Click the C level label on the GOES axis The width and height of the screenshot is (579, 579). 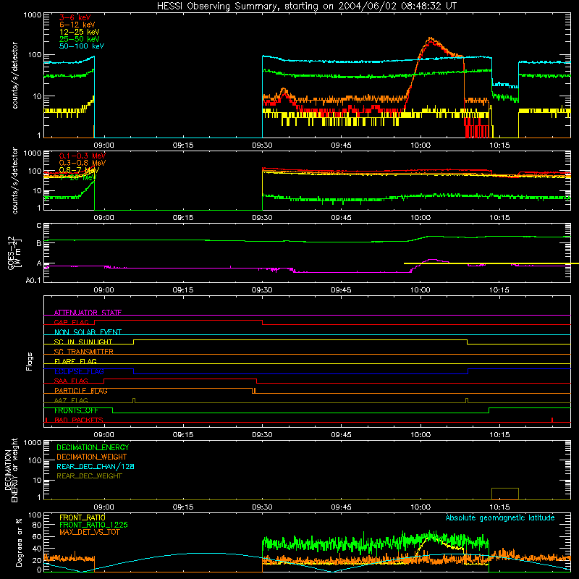click(39, 226)
